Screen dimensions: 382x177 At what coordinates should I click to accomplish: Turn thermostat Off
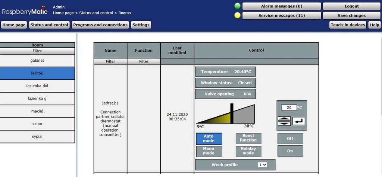pyautogui.click(x=290, y=138)
